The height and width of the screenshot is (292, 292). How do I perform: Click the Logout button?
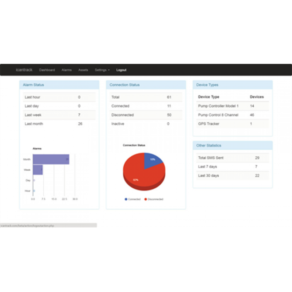coord(121,70)
